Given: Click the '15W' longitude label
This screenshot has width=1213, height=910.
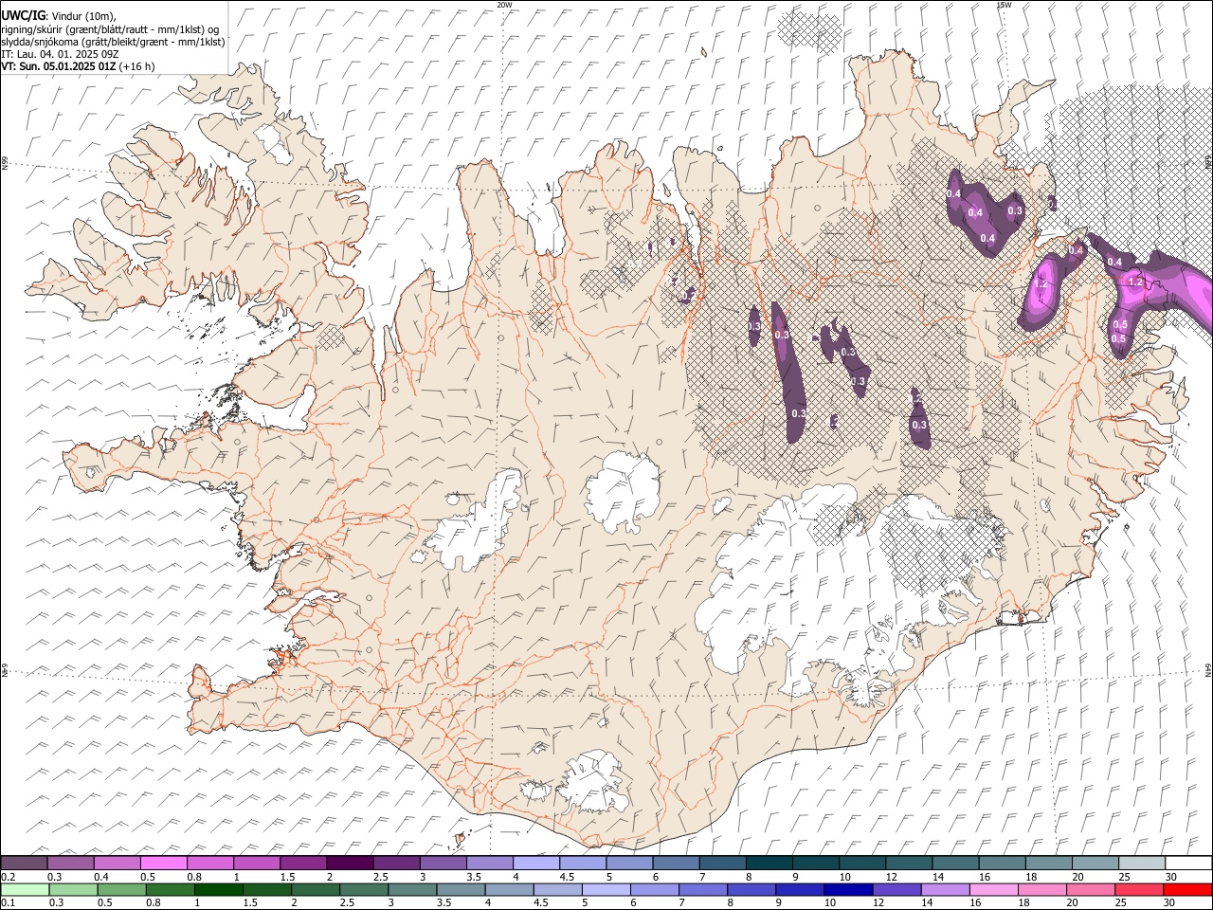Looking at the screenshot, I should [x=1004, y=5].
